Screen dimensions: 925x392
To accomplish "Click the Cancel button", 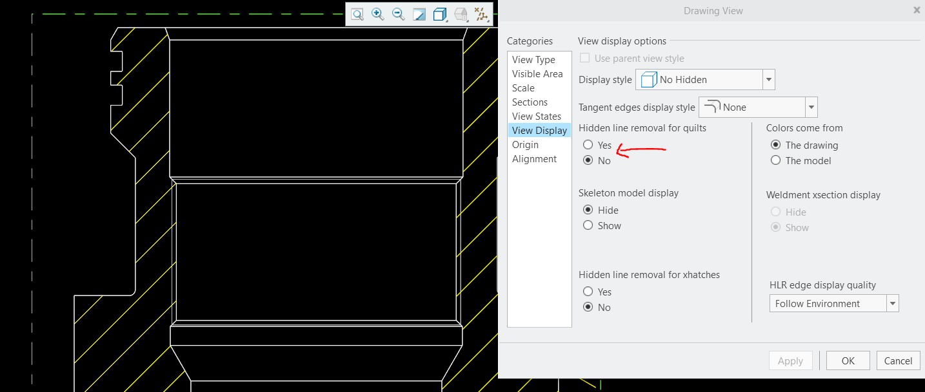I will click(x=898, y=361).
